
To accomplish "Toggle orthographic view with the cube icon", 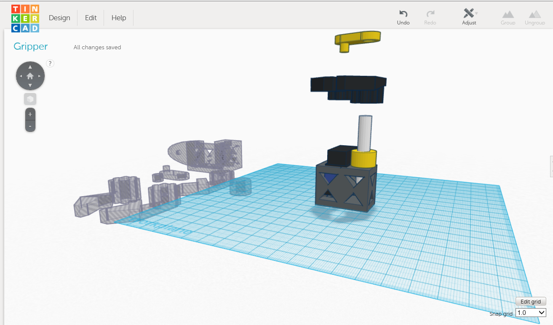I will (x=30, y=99).
